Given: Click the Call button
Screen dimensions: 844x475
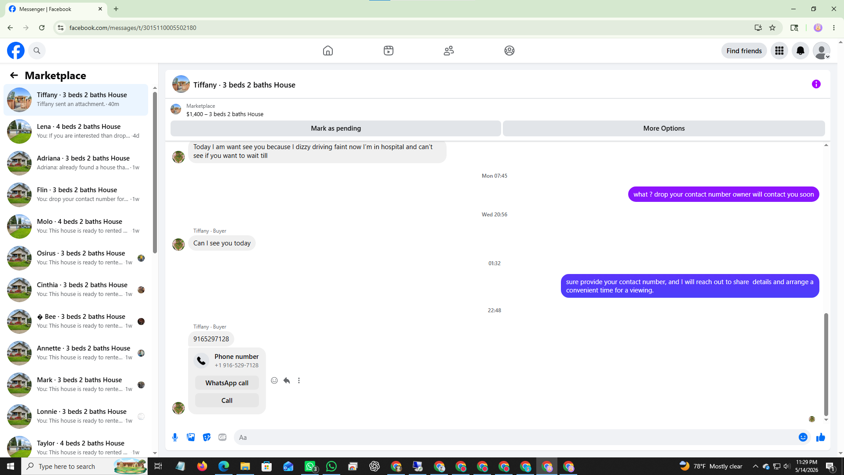Looking at the screenshot, I should [x=227, y=400].
